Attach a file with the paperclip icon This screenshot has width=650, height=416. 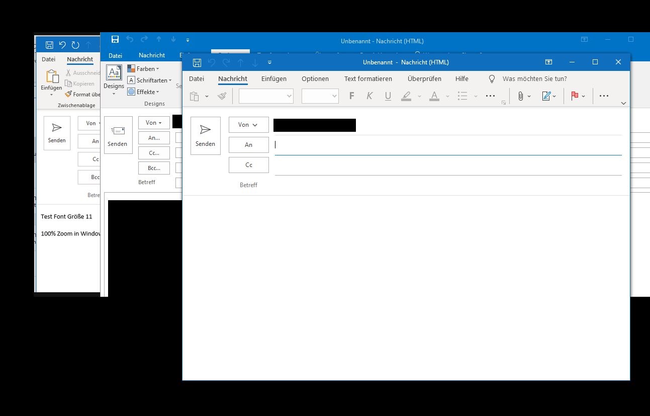point(521,96)
